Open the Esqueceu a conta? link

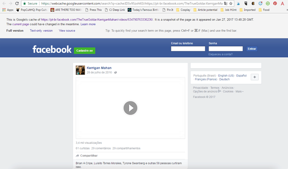tap(220, 55)
